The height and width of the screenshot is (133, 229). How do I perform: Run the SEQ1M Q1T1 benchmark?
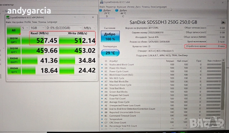point(14,50)
